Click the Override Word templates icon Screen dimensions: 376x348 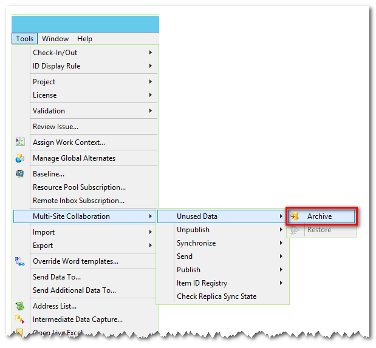(x=20, y=261)
